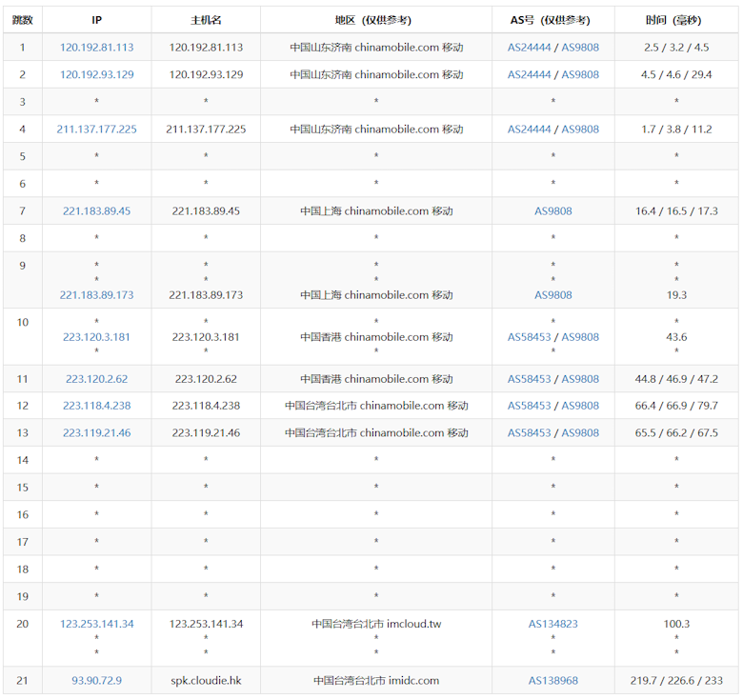Open IP link 120.192.93.129

[x=96, y=74]
